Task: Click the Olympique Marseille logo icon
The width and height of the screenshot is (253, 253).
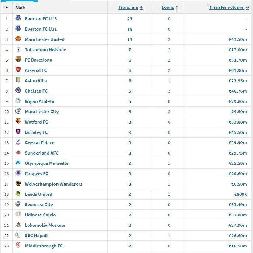Action: click(x=18, y=163)
